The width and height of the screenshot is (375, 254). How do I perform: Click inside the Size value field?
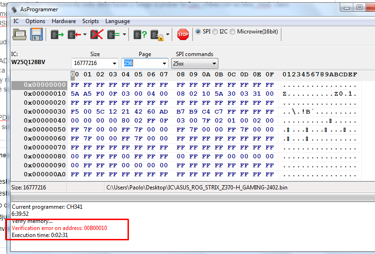(x=92, y=63)
